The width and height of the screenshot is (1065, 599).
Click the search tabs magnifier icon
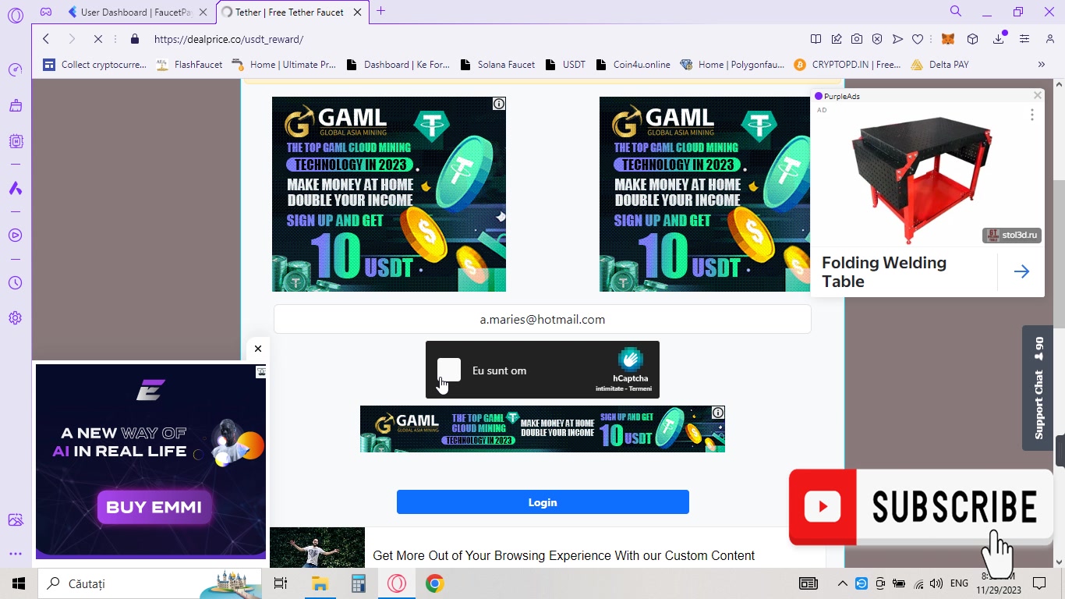tap(956, 11)
